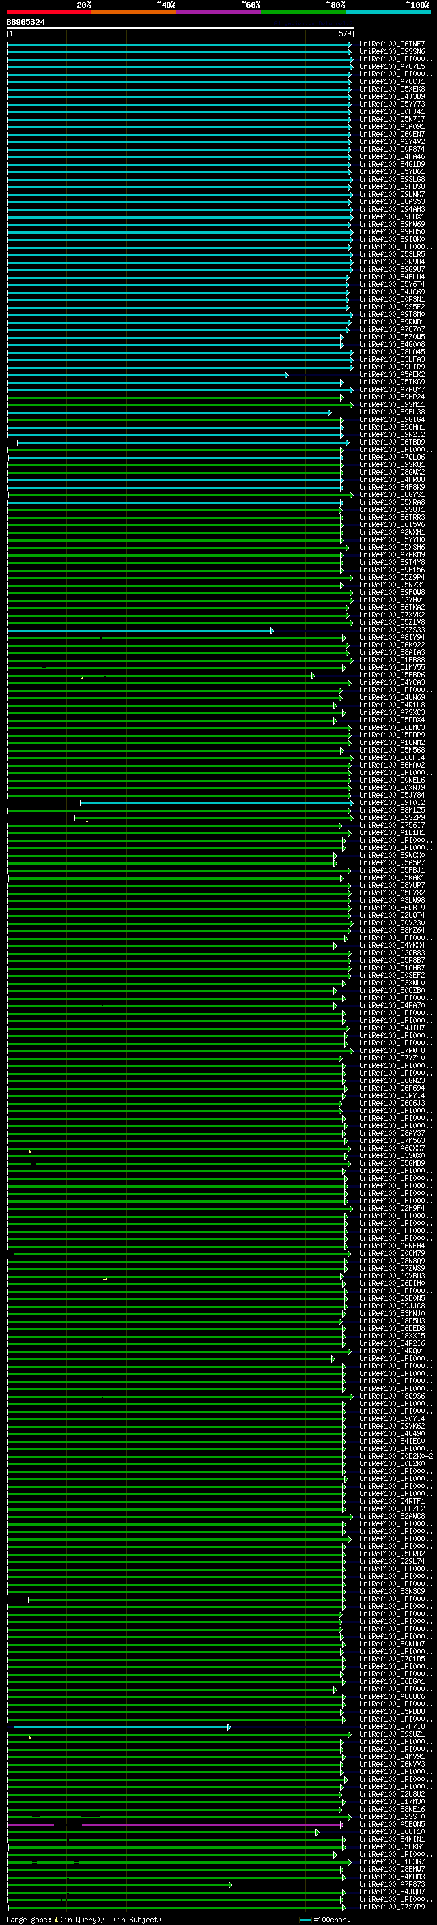This screenshot has width=437, height=1925.
Task: Click the cyan alignment bar for UniRef100_B7F718
Action: [122, 1727]
